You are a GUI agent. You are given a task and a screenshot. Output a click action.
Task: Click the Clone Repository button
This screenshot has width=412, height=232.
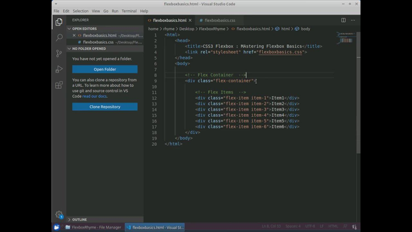tap(105, 107)
